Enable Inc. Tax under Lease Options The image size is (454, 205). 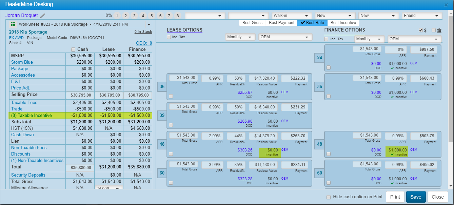pyautogui.click(x=169, y=37)
